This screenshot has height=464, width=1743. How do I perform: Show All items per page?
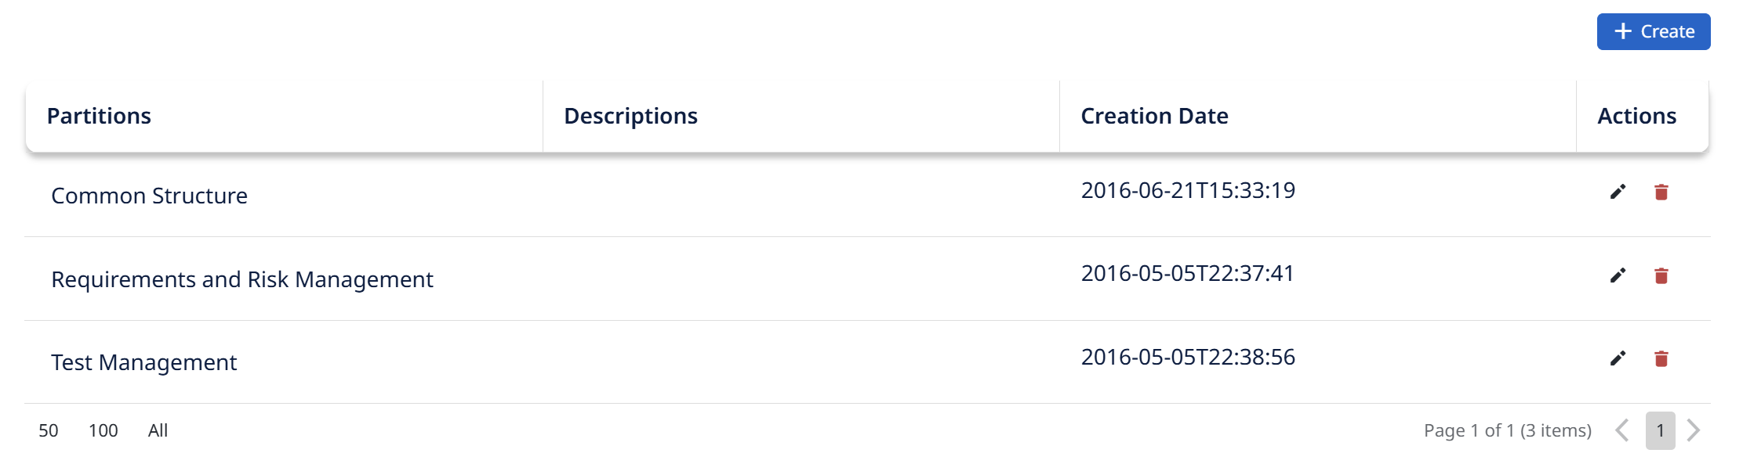[158, 430]
